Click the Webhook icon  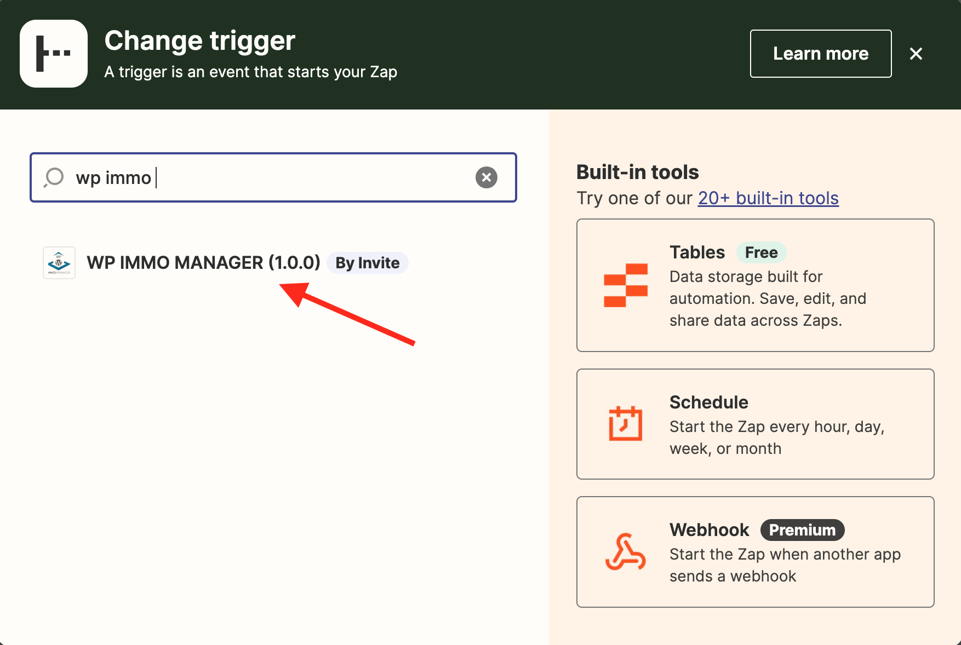point(625,552)
